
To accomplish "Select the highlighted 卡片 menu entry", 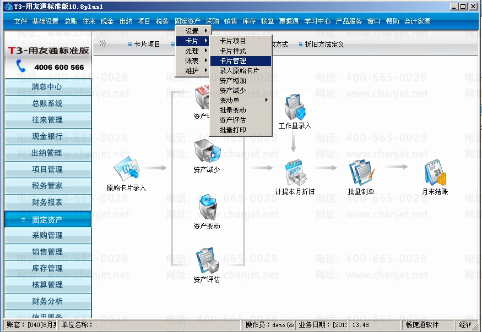I will (x=193, y=41).
